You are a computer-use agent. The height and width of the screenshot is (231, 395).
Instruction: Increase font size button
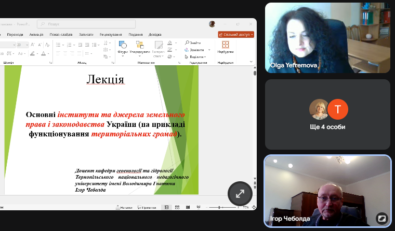pos(33,45)
